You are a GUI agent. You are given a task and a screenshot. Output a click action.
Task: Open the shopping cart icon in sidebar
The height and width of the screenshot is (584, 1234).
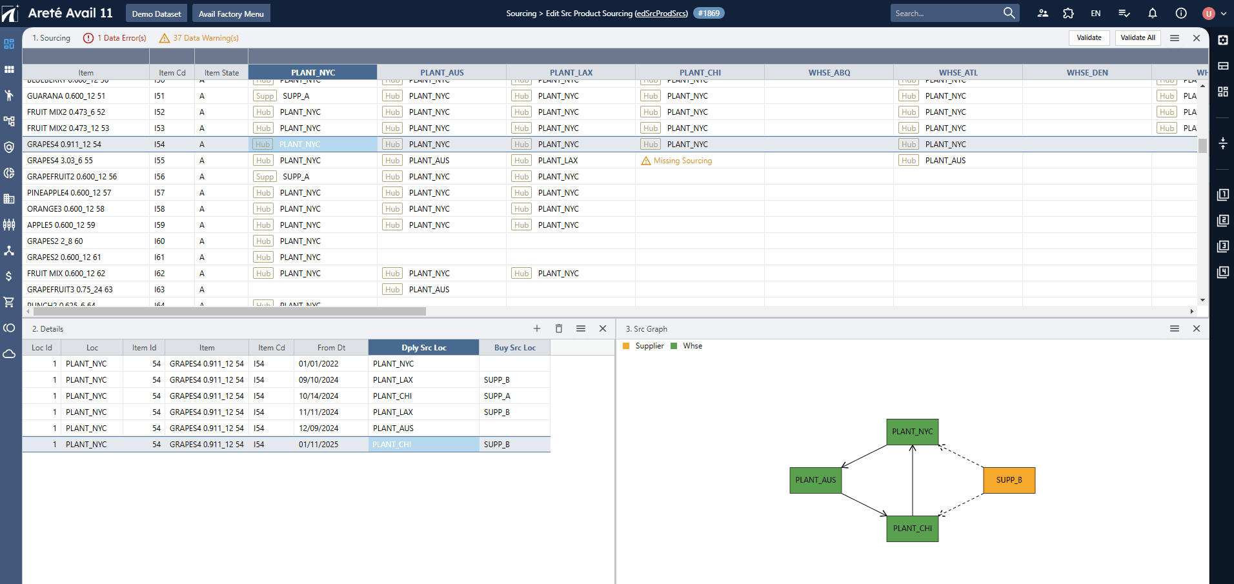(x=9, y=302)
